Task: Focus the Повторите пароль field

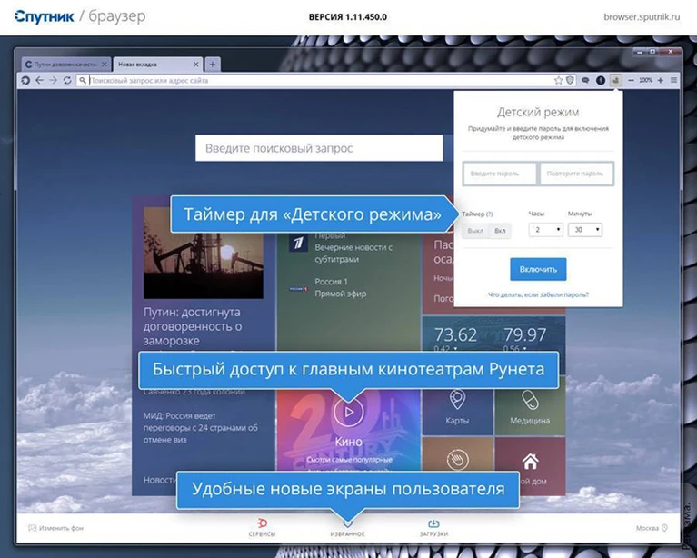Action: 576,174
